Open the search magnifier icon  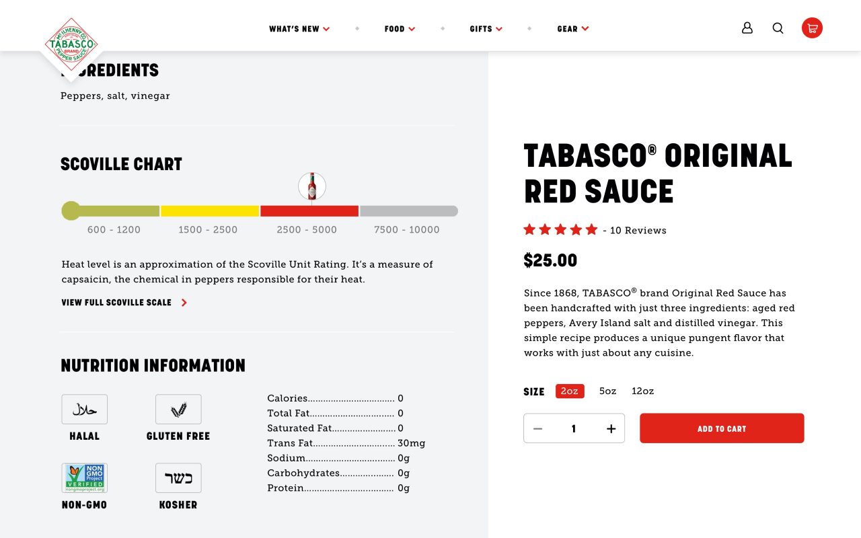778,28
